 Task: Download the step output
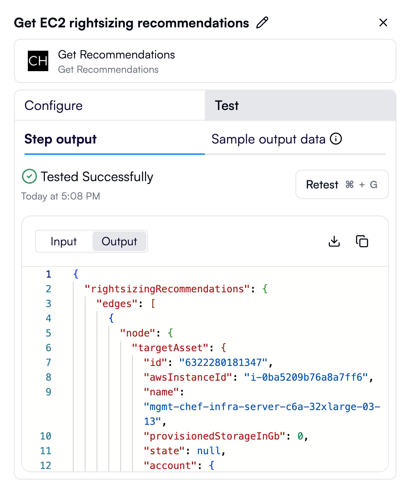point(334,241)
